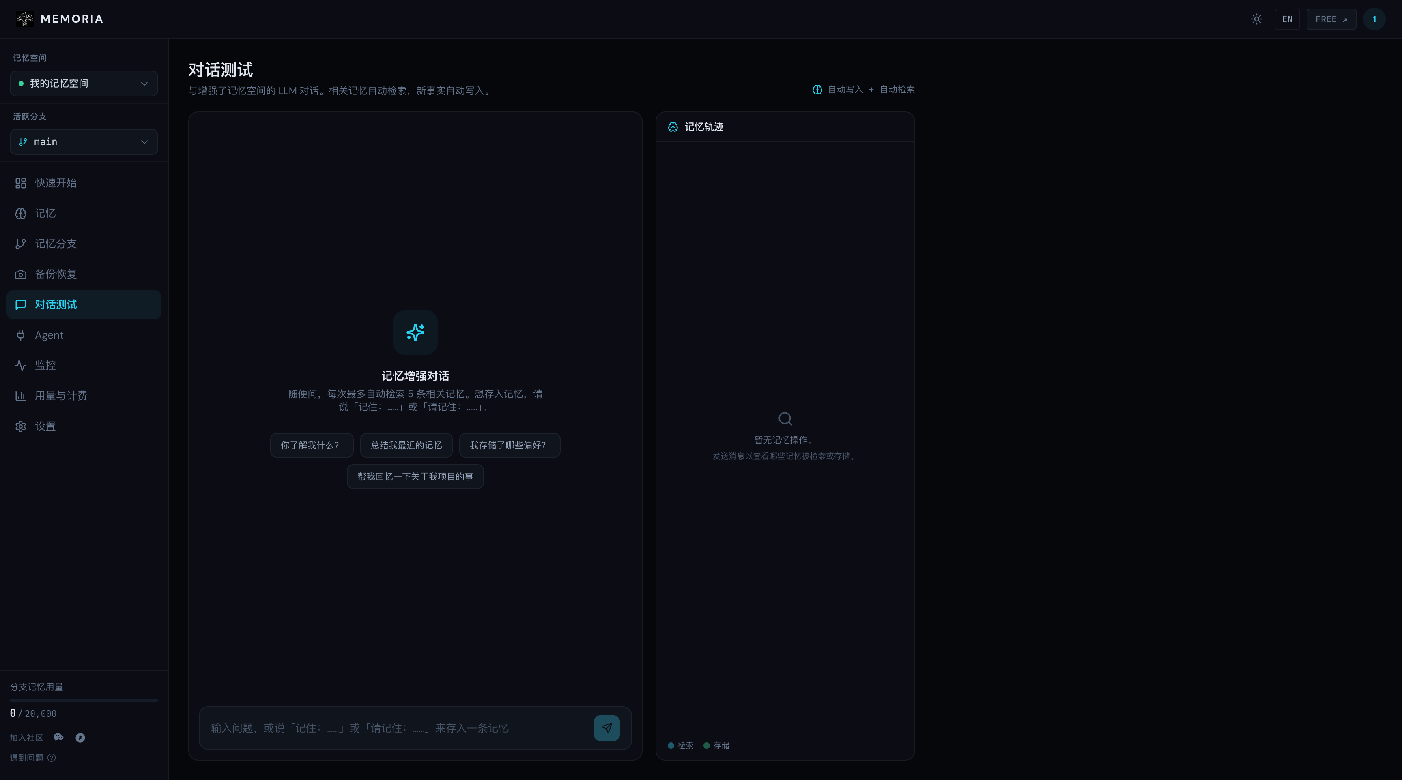Open 快速开始 in the sidebar

pos(84,183)
